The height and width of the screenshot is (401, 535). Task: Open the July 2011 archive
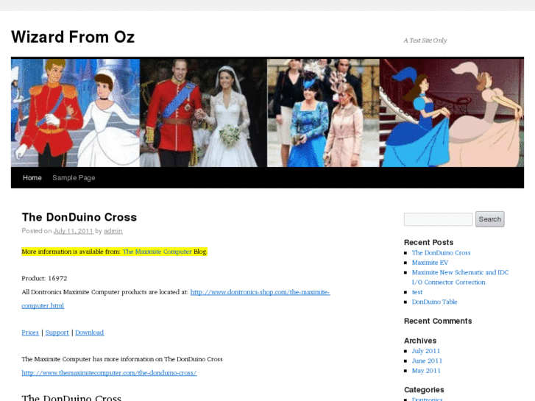click(x=426, y=351)
